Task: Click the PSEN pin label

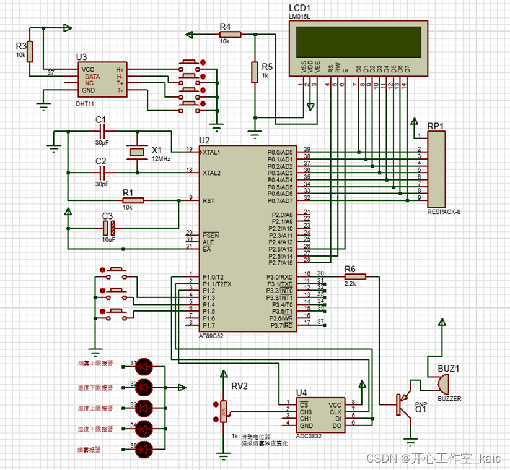Action: tap(211, 236)
